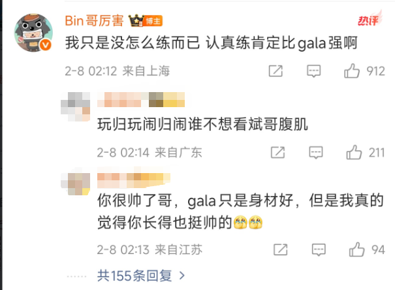Repost the 斌哥腹肌 comment

click(x=278, y=152)
